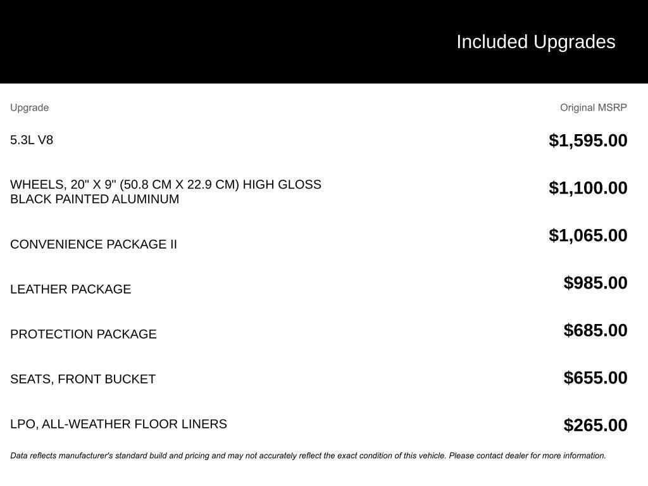The width and height of the screenshot is (648, 486).
Task: Click the WHEELS, 20" X 9" HIGH GLOSS line
Action: (166, 185)
